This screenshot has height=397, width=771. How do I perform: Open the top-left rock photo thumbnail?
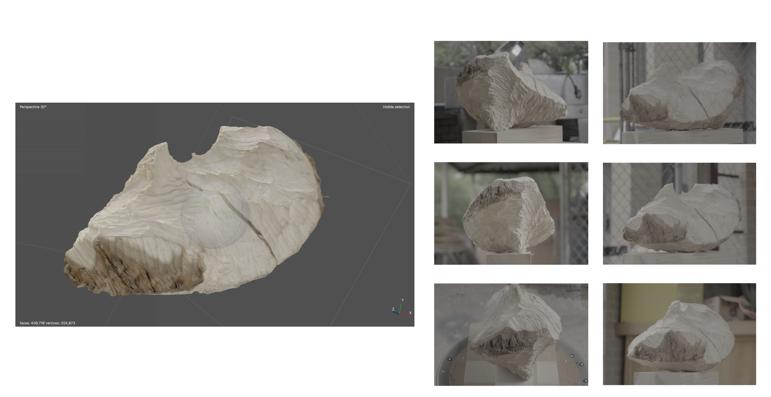(x=511, y=92)
